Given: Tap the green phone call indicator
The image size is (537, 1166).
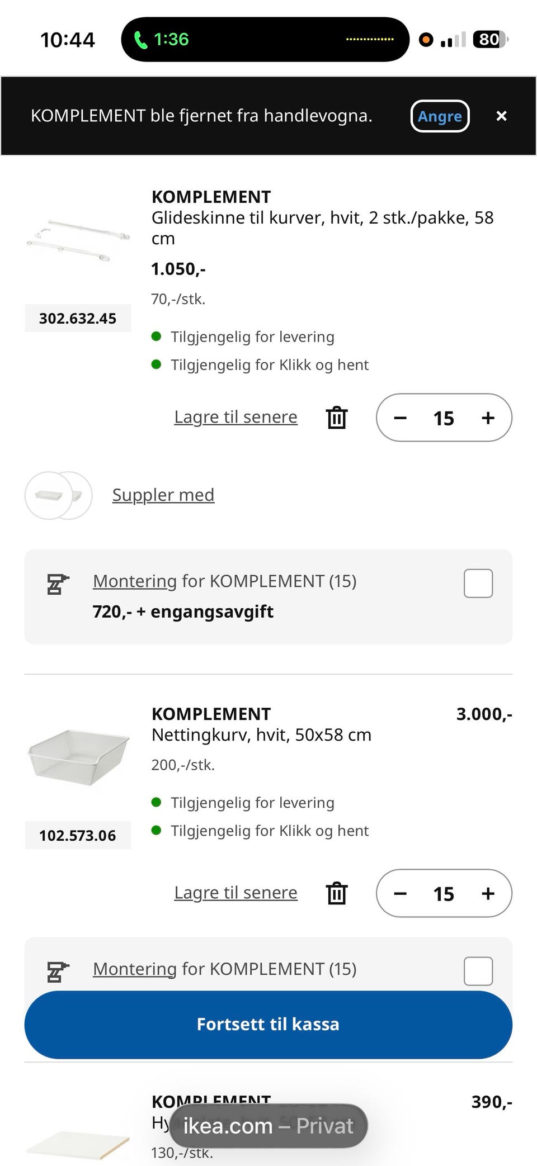Looking at the screenshot, I should 161,39.
